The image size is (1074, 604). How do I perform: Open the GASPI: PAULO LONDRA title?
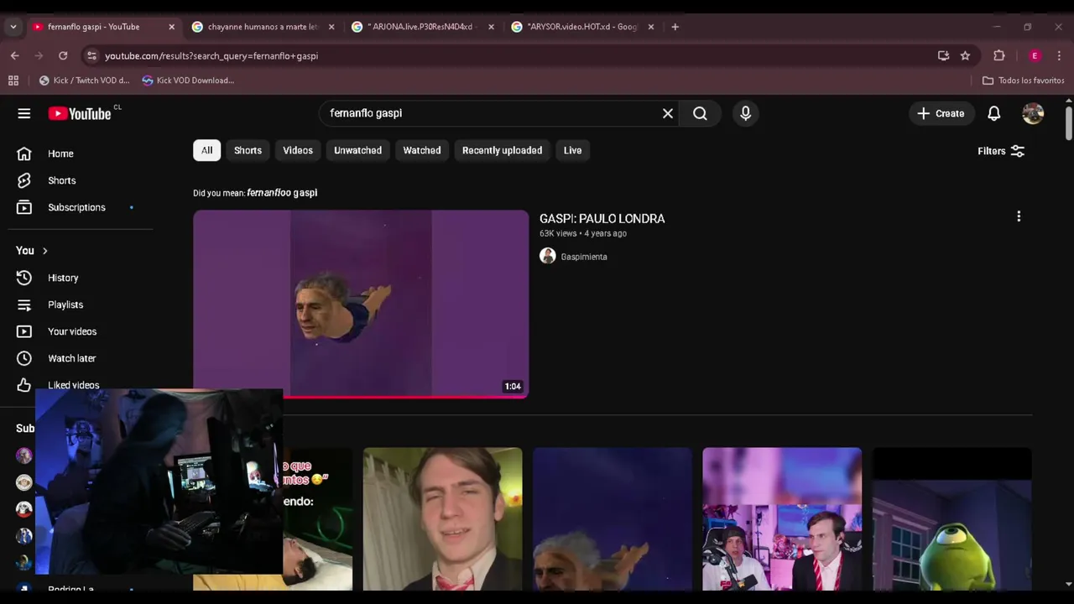coord(602,218)
